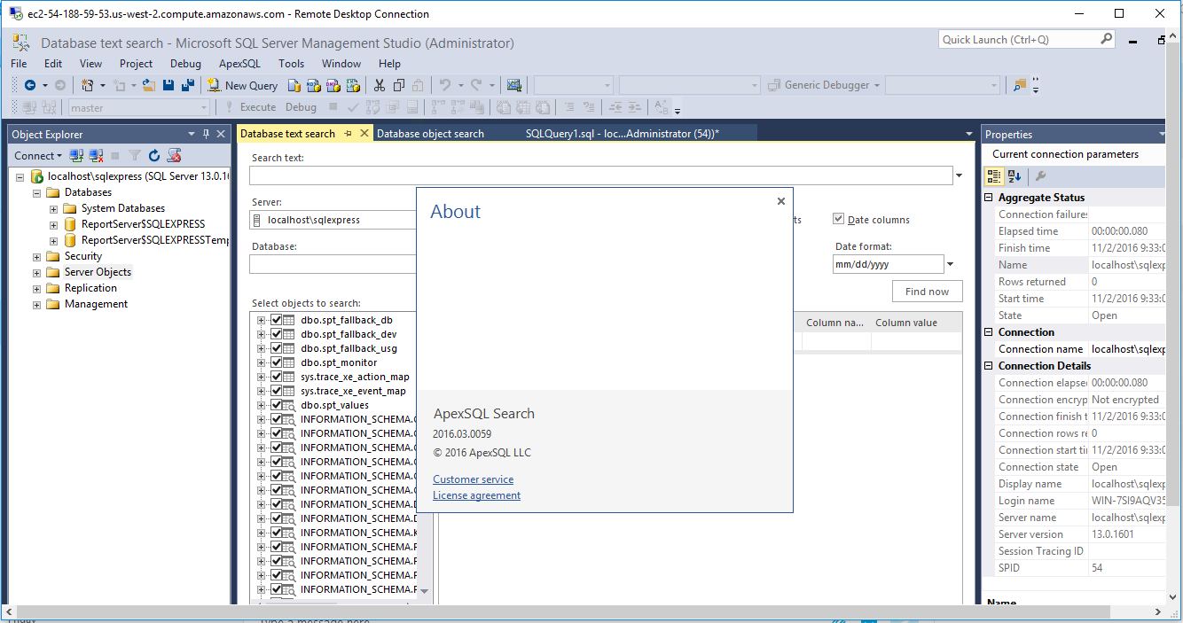The height and width of the screenshot is (623, 1183).
Task: Open the ApexSQL menu
Action: click(x=239, y=64)
